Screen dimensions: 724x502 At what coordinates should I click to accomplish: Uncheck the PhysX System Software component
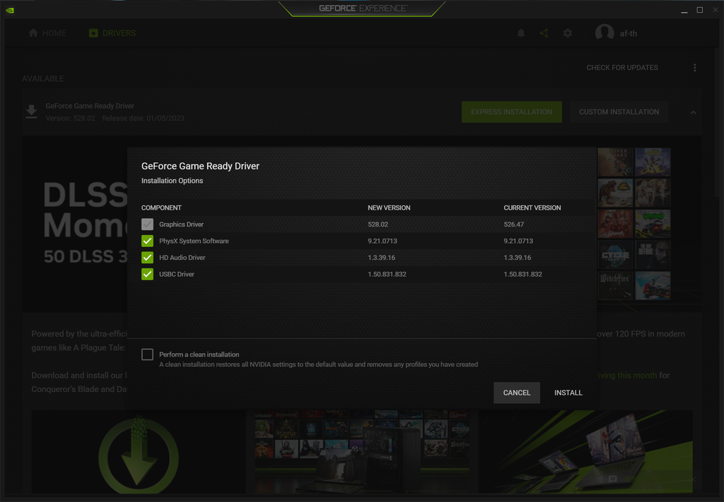[147, 241]
